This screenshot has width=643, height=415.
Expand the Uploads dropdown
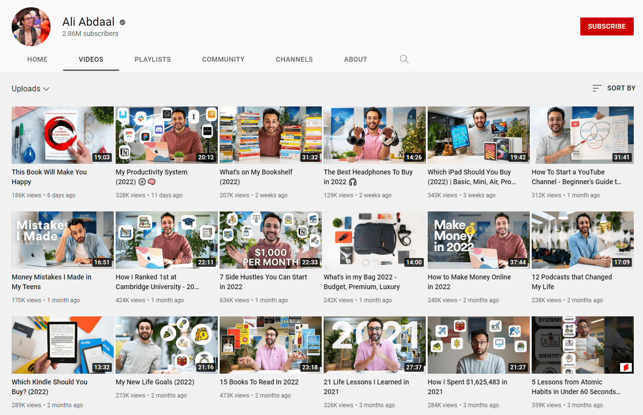[31, 88]
